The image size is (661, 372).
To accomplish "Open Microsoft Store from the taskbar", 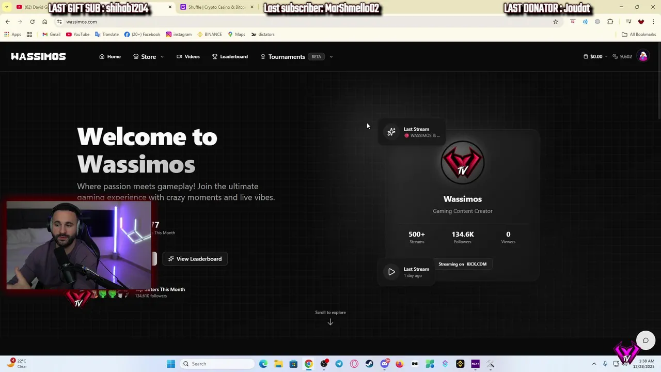I will tap(293, 364).
